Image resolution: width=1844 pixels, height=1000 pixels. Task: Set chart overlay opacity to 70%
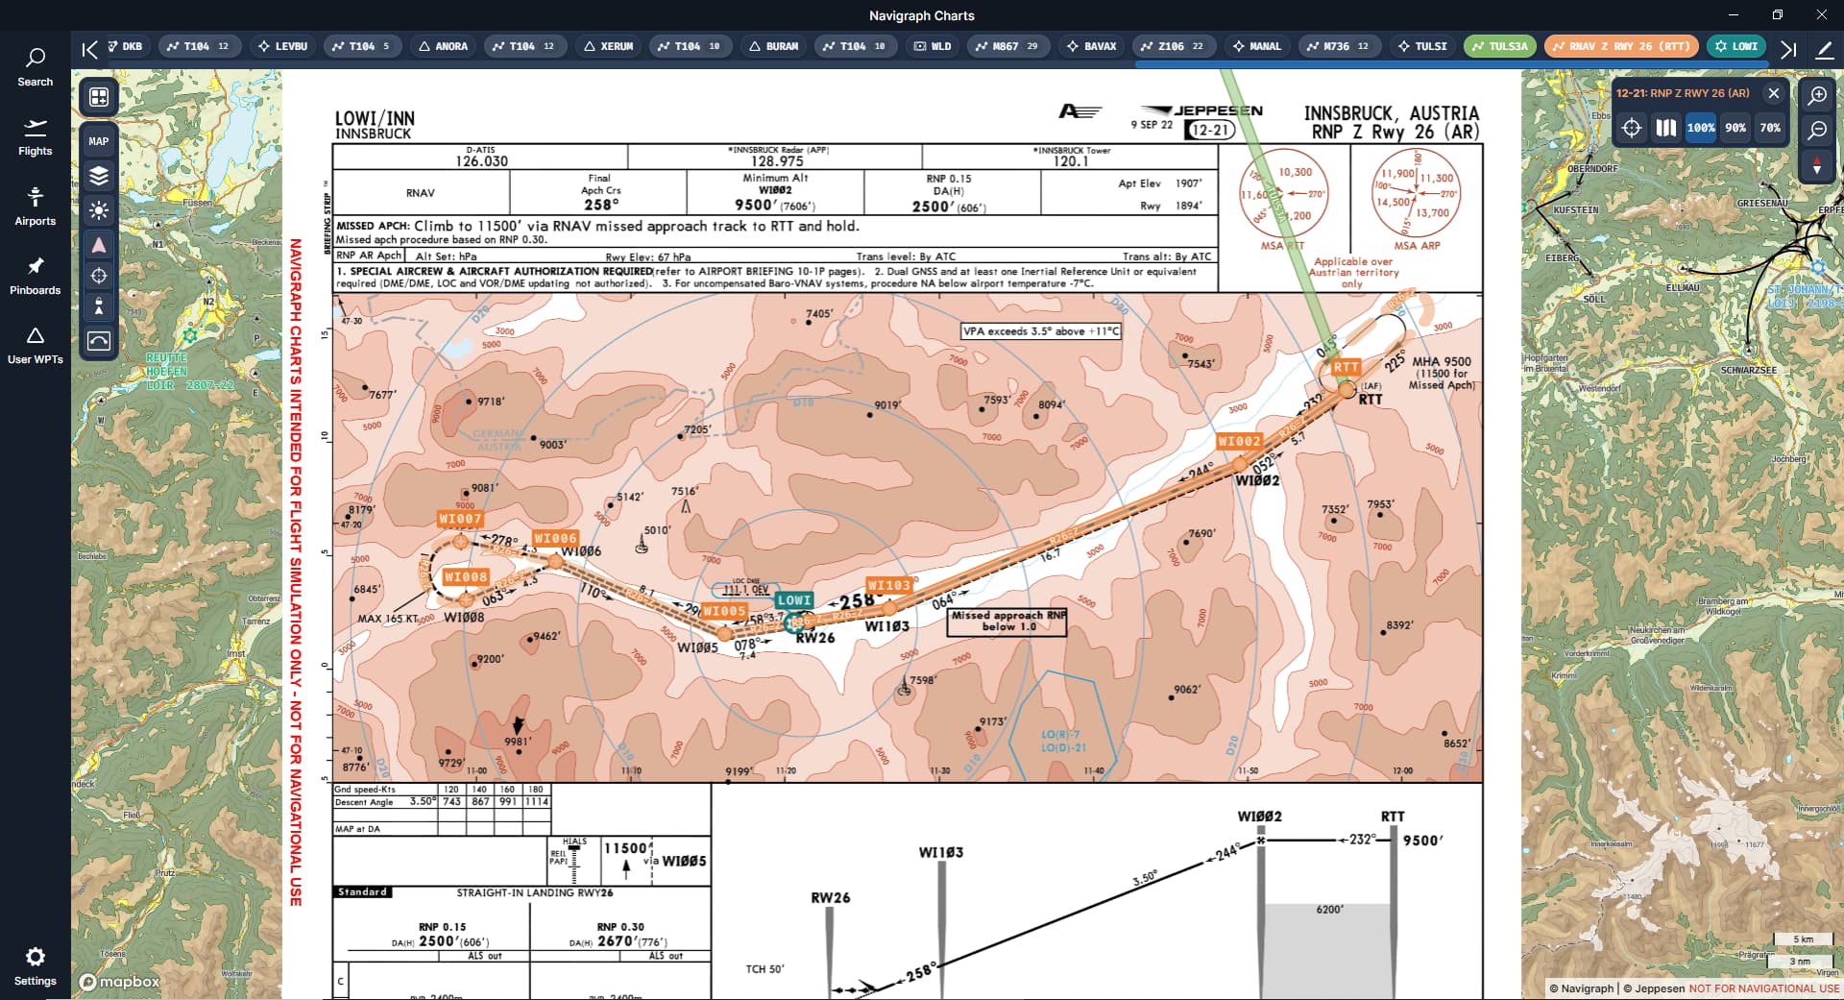coord(1770,128)
